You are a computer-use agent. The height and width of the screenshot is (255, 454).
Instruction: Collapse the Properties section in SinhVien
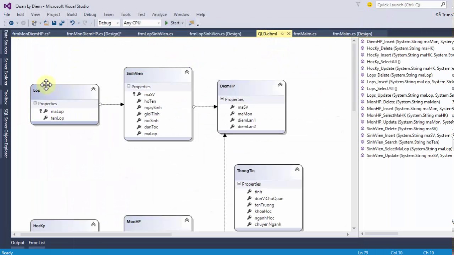[x=129, y=86]
